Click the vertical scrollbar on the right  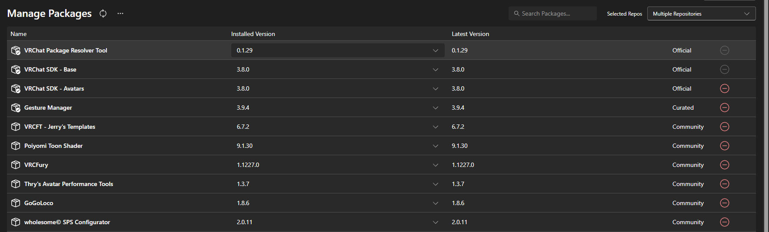click(766, 116)
